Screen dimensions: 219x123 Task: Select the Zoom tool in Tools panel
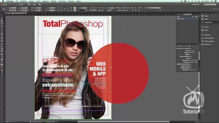pos(2,61)
